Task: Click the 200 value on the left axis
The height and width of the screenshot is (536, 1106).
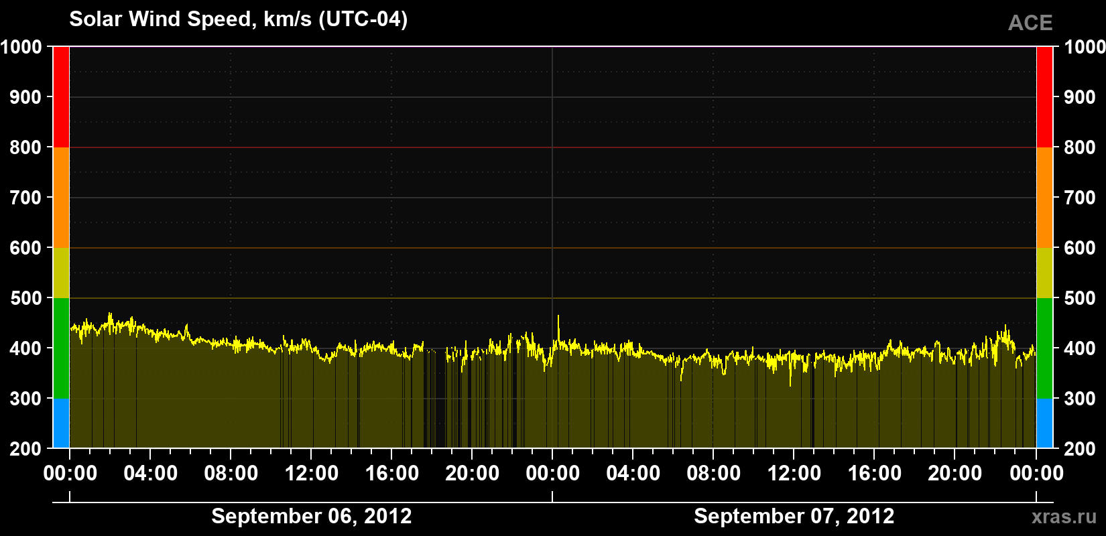Action: pos(26,449)
